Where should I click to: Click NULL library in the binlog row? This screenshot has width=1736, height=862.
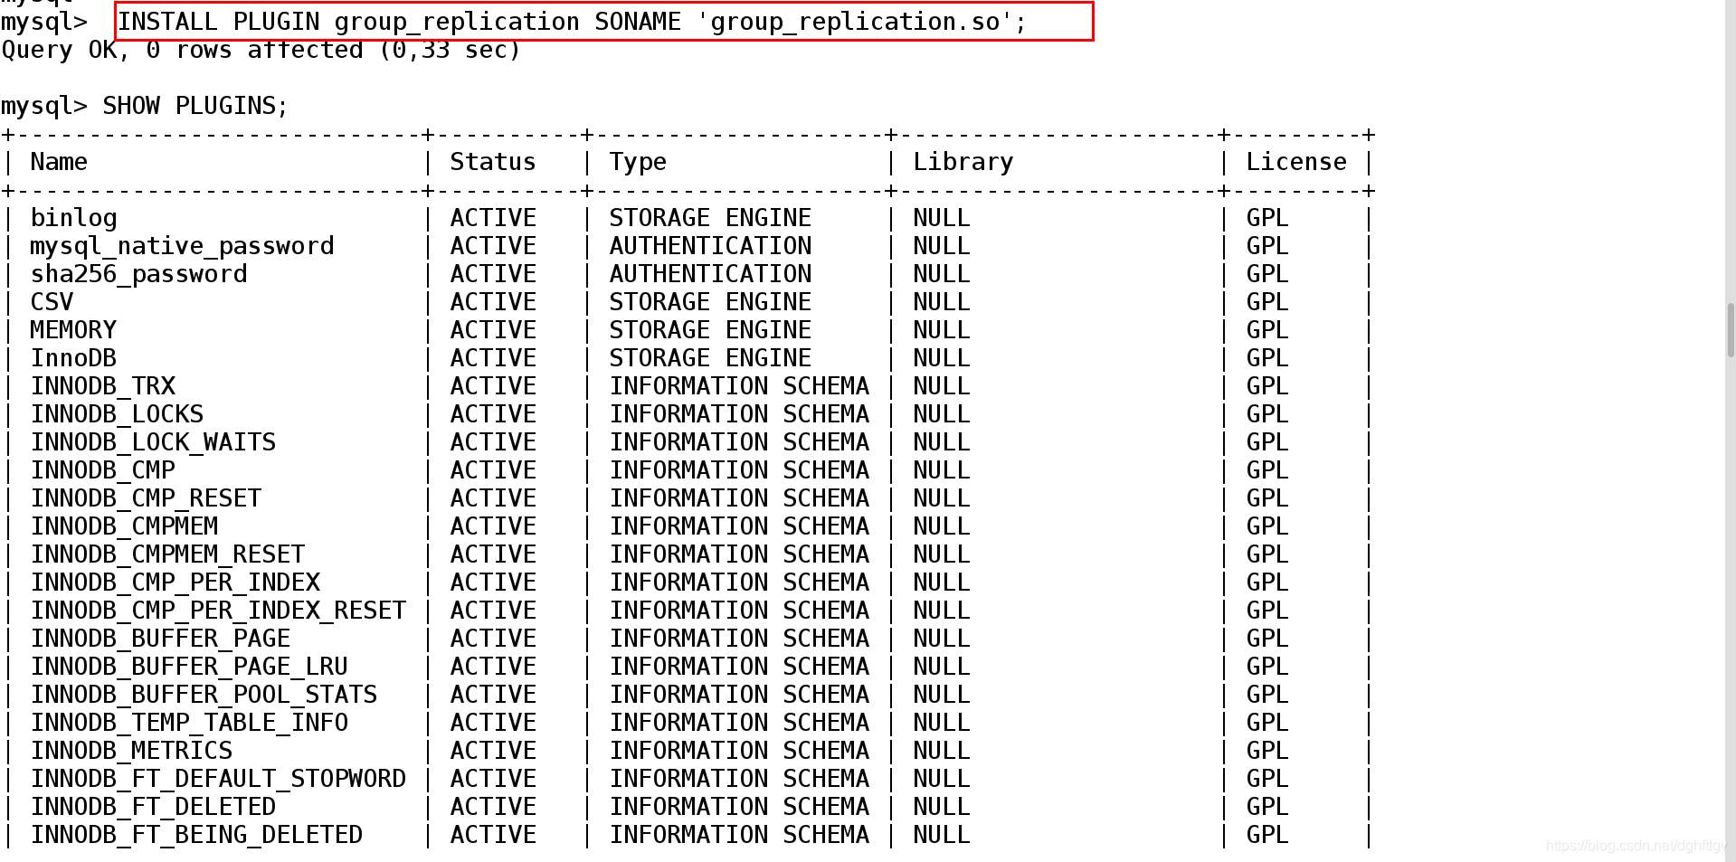(x=942, y=218)
